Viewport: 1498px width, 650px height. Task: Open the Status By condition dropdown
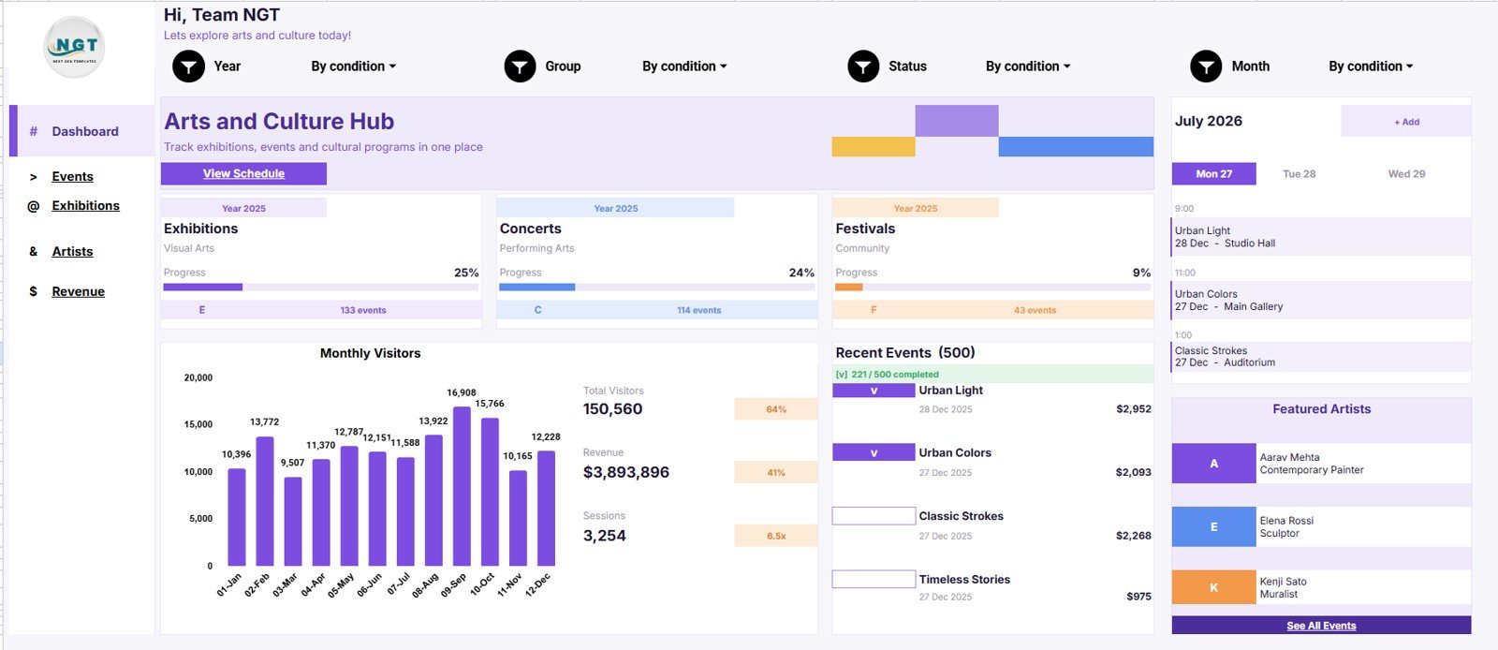click(x=1028, y=66)
